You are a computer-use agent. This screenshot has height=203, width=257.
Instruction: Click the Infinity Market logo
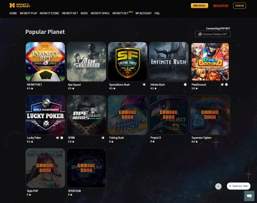[x=20, y=5]
